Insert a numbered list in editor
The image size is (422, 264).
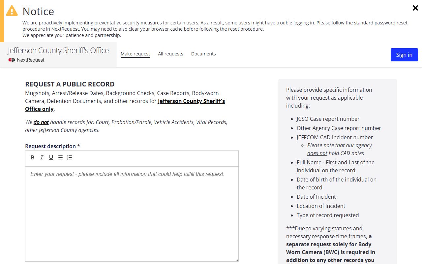[70, 157]
